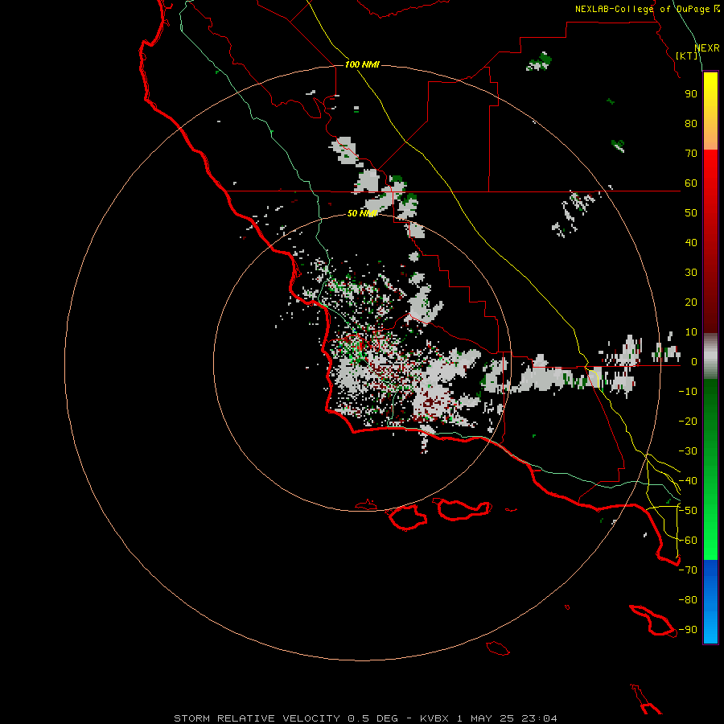Click the -60 value on velocity scale
Image resolution: width=724 pixels, height=724 pixels.
[688, 541]
